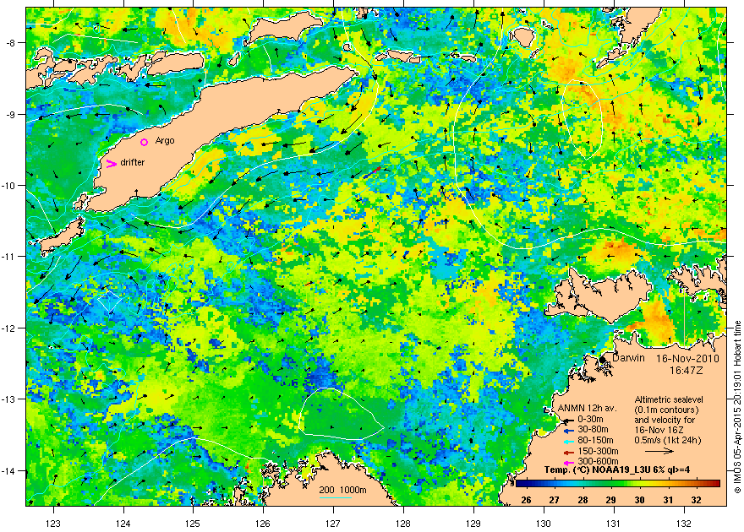This screenshot has height=532, width=744.
Task: Click the latitude axis label "-14"
Action: [8, 470]
